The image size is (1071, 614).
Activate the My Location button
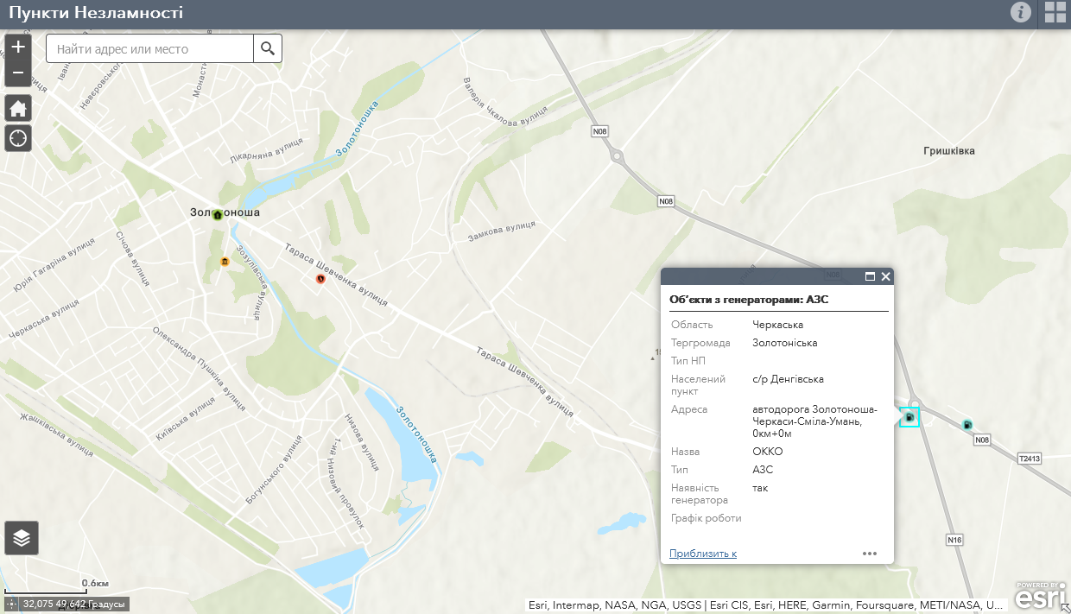tap(18, 137)
